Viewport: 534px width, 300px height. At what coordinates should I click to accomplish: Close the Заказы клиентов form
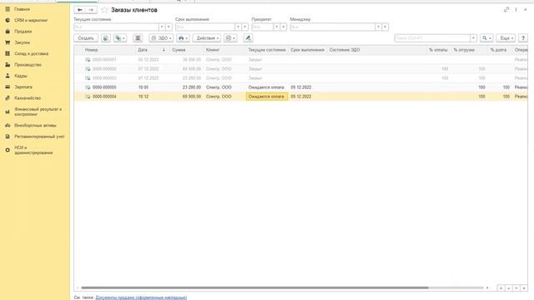pyautogui.click(x=526, y=10)
